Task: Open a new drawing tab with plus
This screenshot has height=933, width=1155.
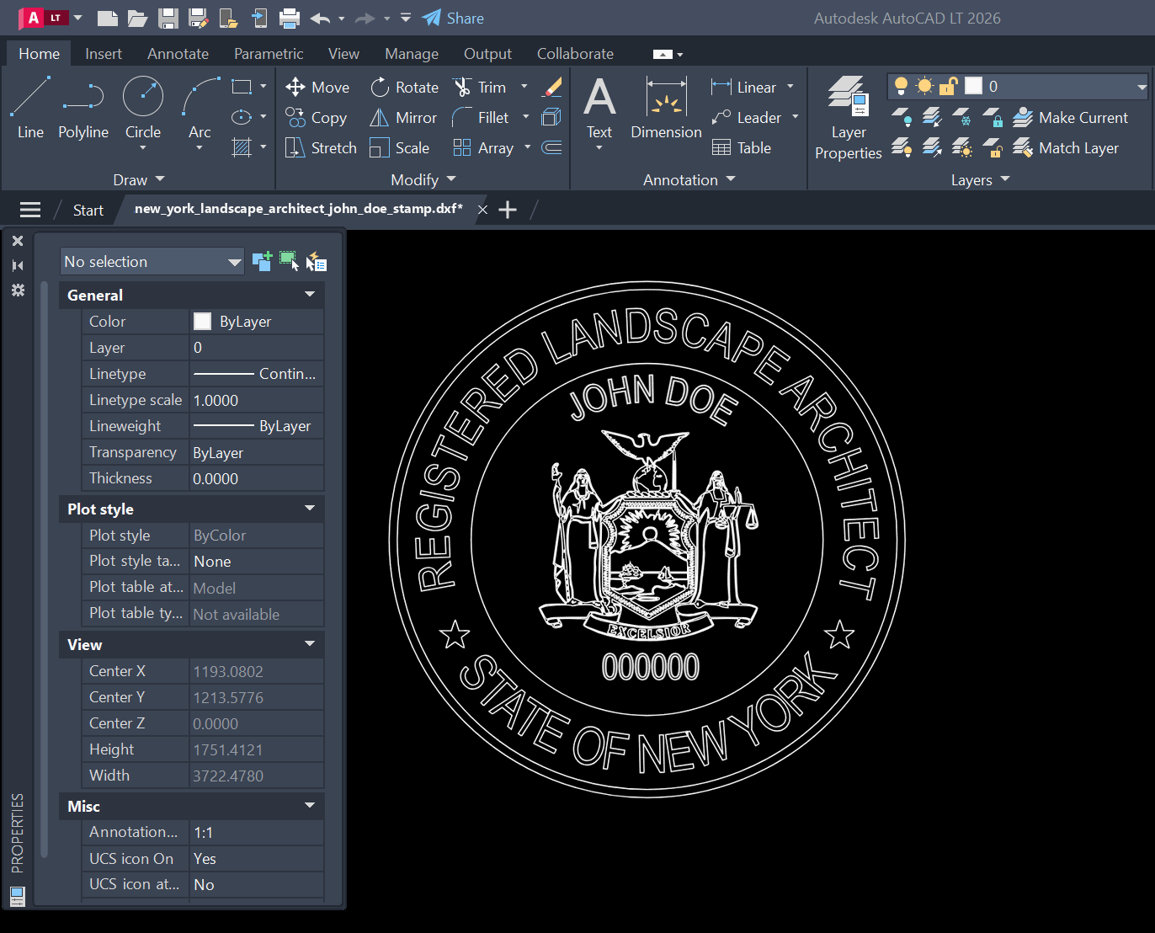Action: pos(508,210)
